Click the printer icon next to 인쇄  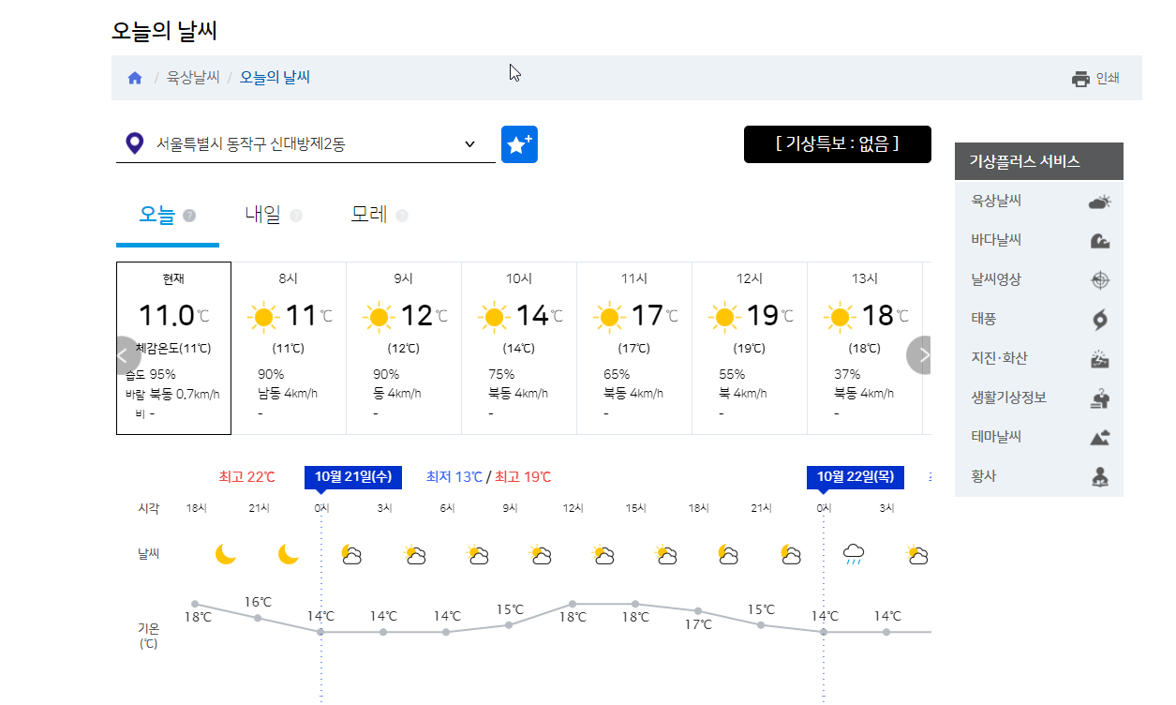click(1081, 79)
